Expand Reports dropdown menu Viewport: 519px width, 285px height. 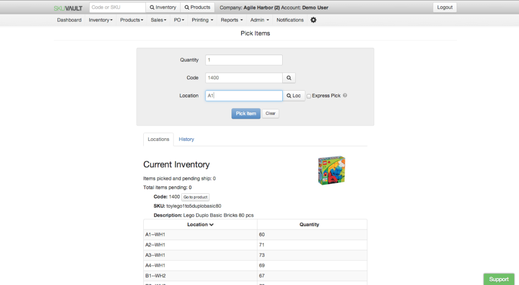232,20
